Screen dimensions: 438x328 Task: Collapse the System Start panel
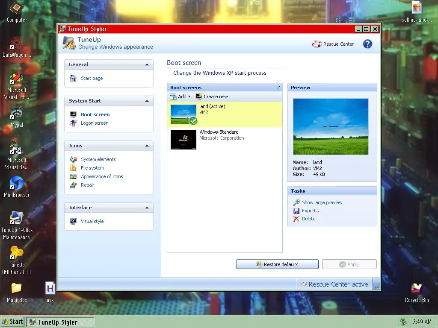[147, 101]
